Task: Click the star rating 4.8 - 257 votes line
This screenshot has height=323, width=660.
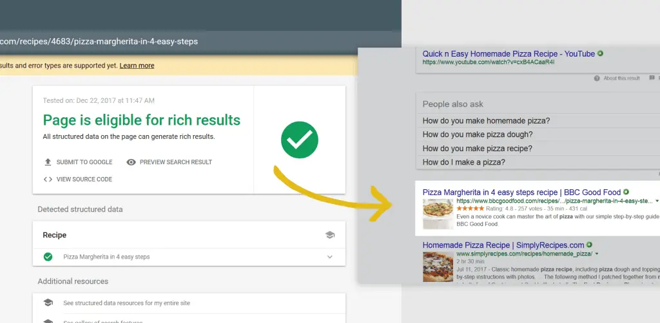Action: (x=521, y=208)
